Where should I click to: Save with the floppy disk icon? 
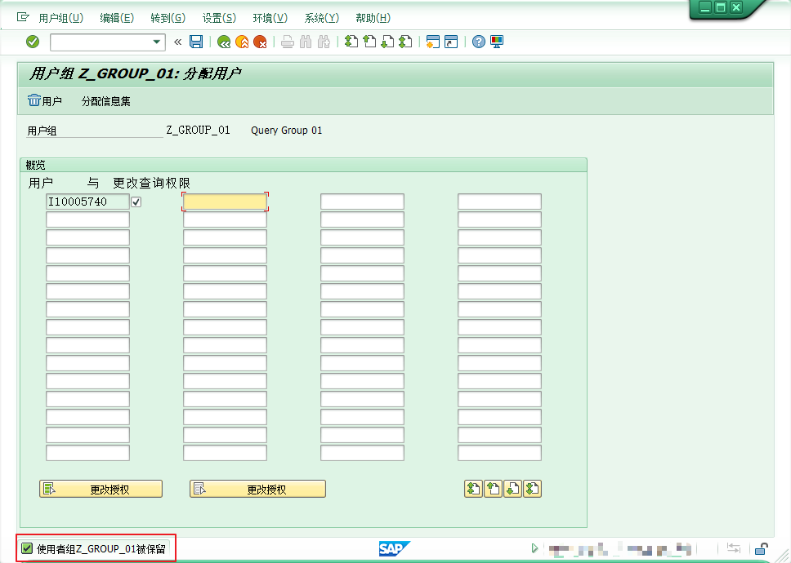[196, 42]
